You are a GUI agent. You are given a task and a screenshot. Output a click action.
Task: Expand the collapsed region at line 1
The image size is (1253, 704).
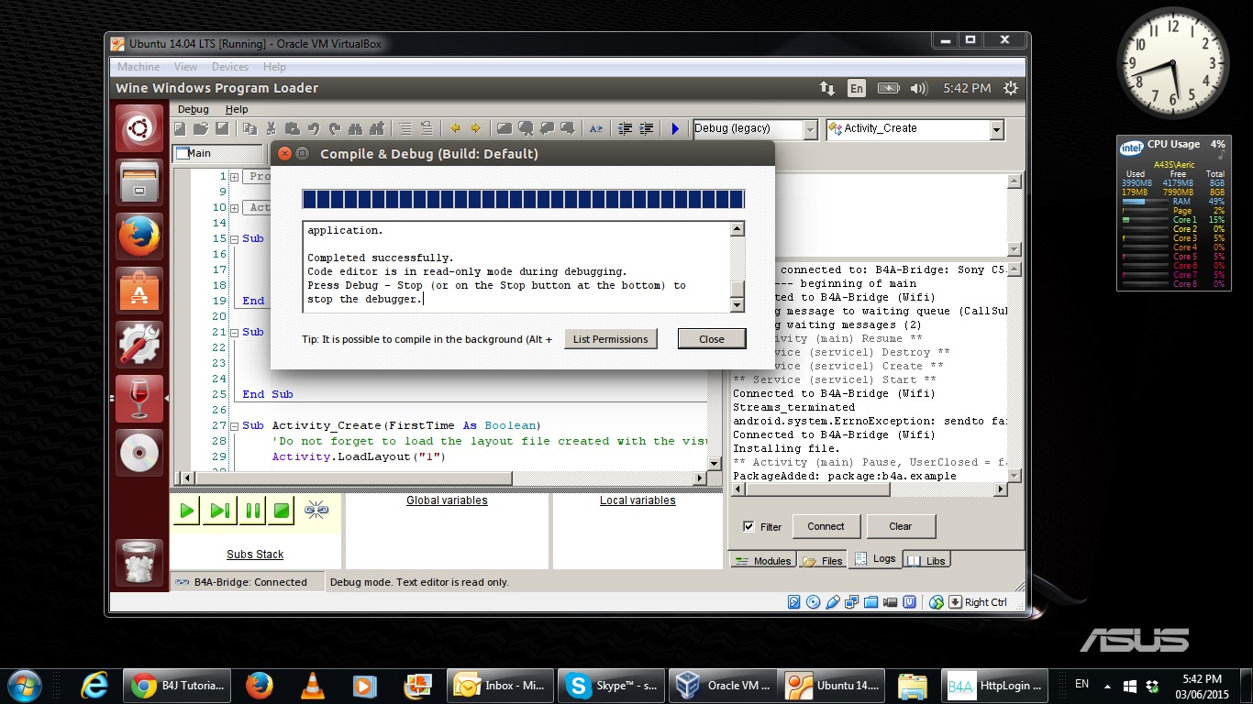[235, 177]
